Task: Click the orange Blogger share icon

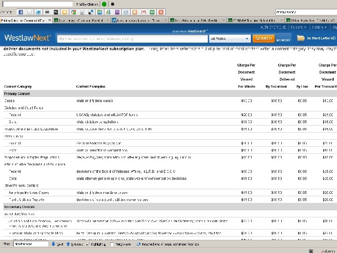Action: tap(134, 12)
